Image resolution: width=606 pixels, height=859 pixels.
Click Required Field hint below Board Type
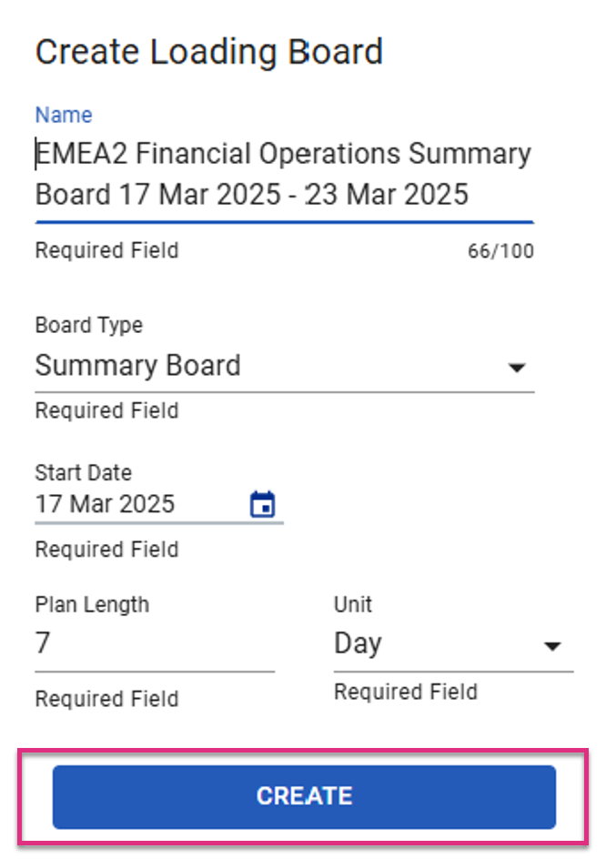(x=106, y=410)
